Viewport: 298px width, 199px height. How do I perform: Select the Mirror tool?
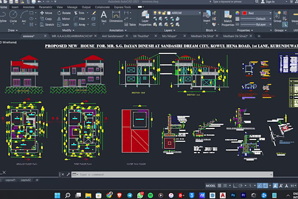pyautogui.click(x=64, y=19)
